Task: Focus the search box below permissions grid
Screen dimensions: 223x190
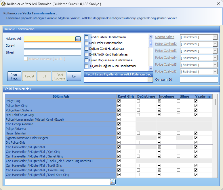Action: click(x=57, y=182)
